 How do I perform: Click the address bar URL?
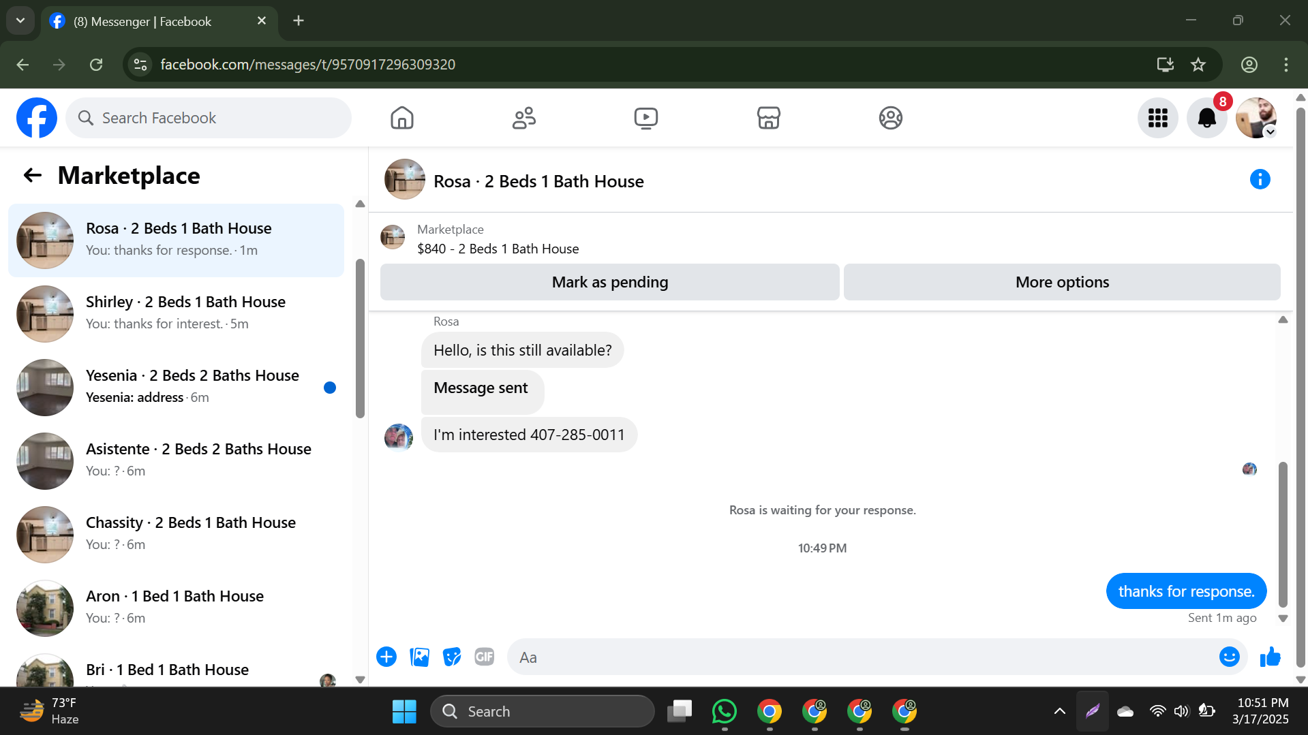308,65
